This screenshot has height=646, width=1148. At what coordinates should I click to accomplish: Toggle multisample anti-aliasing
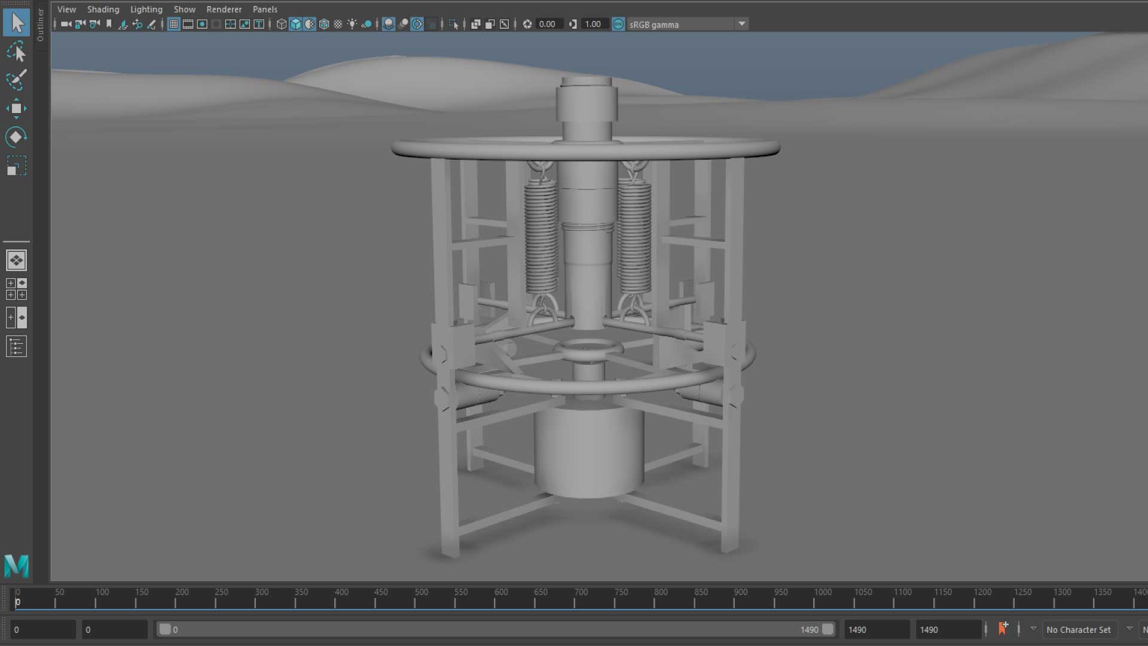(x=417, y=24)
